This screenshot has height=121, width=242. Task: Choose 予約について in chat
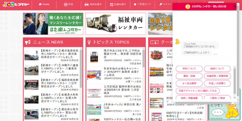189,69
